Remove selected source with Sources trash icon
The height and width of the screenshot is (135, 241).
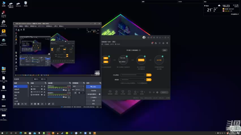pos(35,104)
